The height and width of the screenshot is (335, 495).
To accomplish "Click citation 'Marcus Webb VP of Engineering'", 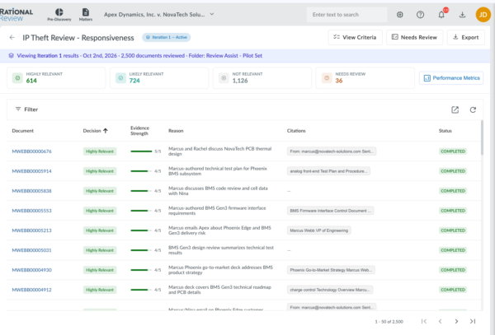I will (x=318, y=230).
